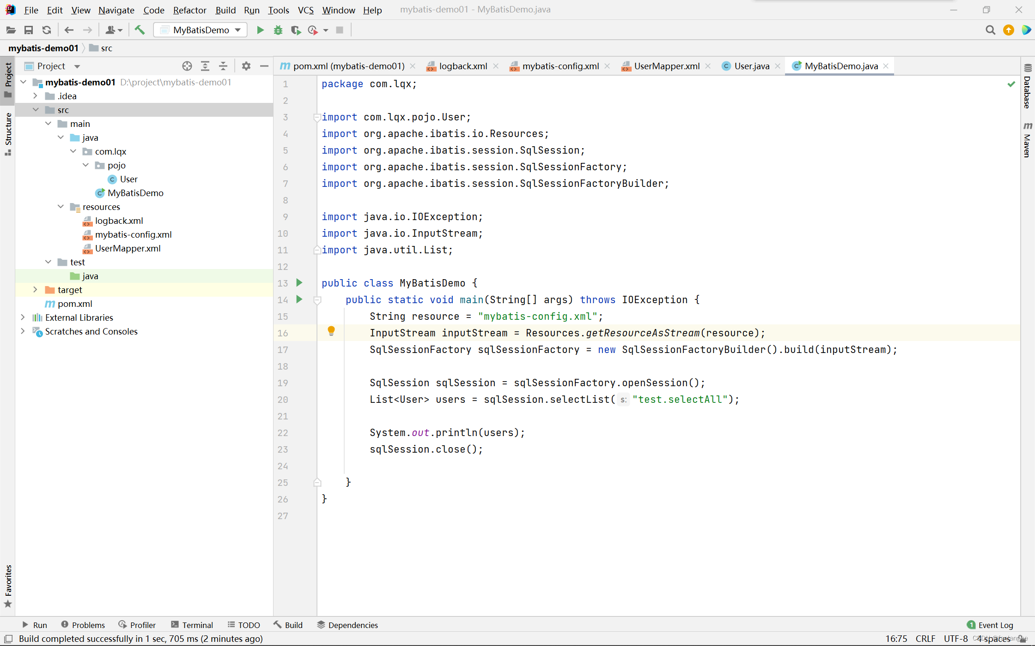1035x646 pixels.
Task: Collapse the resources folder
Action: [x=61, y=207]
